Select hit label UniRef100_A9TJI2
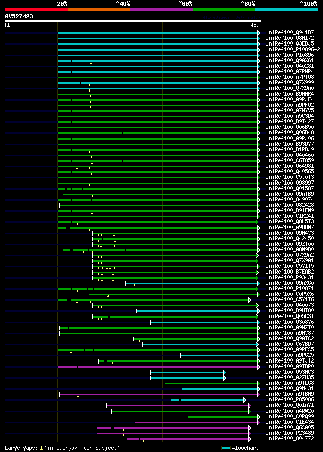The height and width of the screenshot is (452, 323). [x=290, y=361]
